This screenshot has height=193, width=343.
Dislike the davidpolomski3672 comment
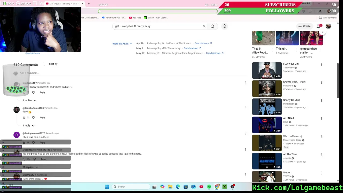click(x=33, y=143)
